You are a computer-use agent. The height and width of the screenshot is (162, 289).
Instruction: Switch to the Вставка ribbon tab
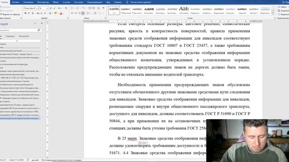tap(16, 2)
